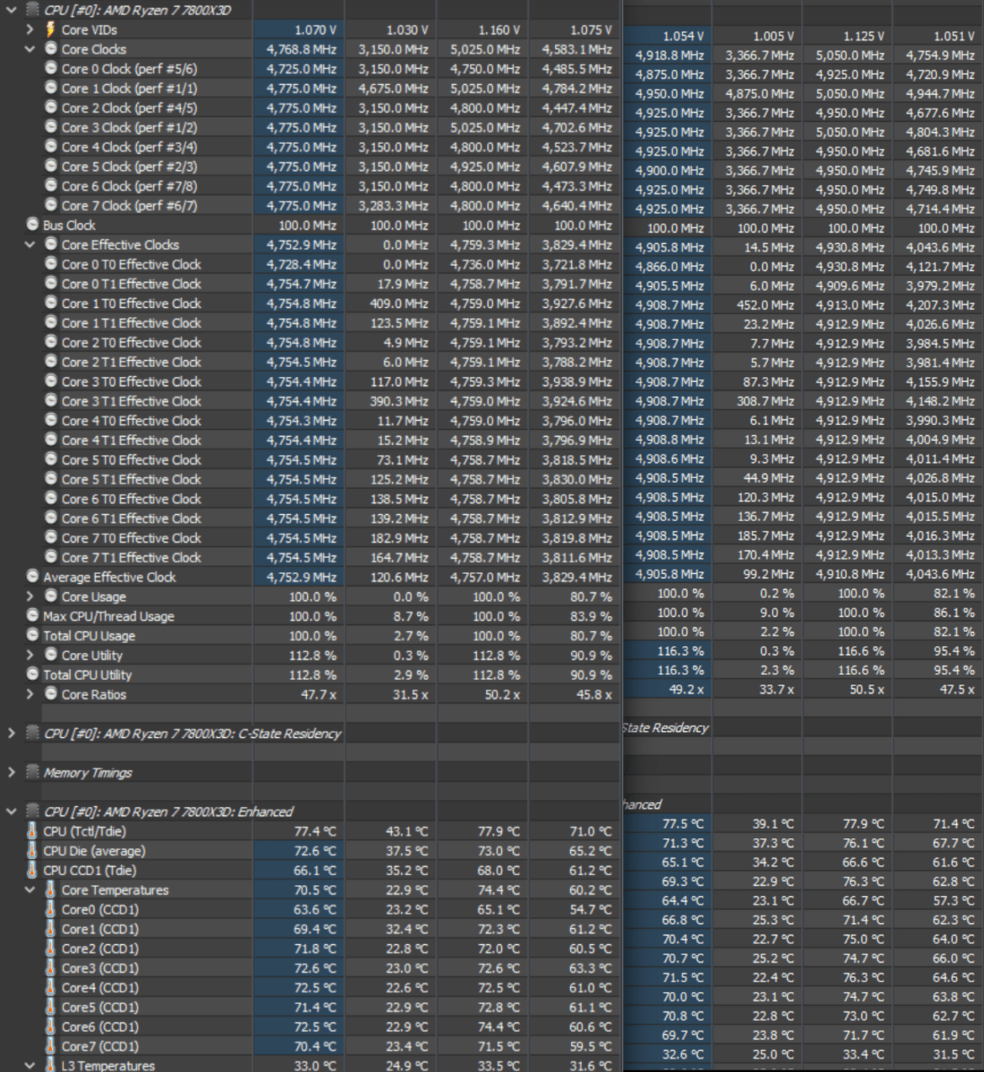Image resolution: width=984 pixels, height=1072 pixels.
Task: Click the clock icon beside Core 5 T0 Effective Clock
Action: [x=50, y=459]
